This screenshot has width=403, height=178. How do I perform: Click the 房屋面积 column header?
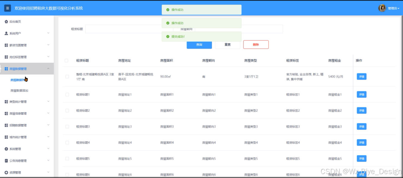[x=167, y=61]
